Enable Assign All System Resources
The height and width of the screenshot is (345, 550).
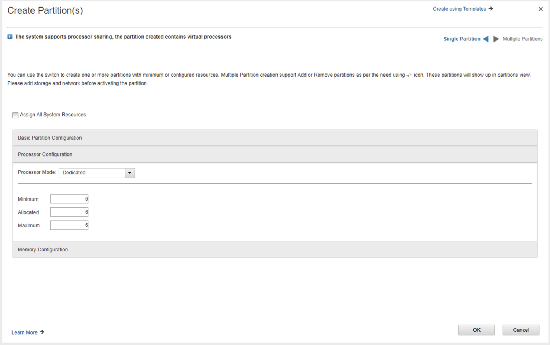pos(15,115)
